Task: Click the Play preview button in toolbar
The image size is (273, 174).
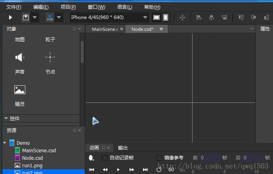Action: [x=10, y=17]
